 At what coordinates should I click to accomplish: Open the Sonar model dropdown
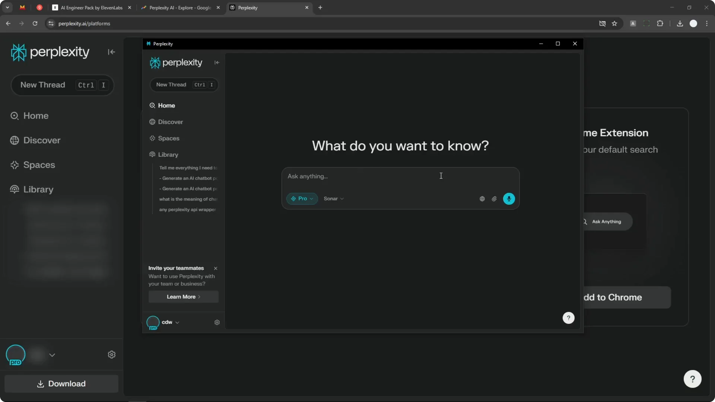[333, 198]
